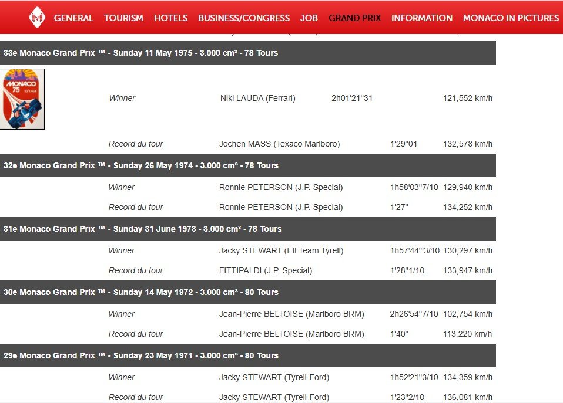Click Record du tour label in 1972 section

coord(136,334)
